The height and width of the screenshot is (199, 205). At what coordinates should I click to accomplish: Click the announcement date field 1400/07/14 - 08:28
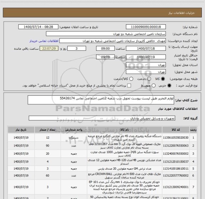[38, 27]
